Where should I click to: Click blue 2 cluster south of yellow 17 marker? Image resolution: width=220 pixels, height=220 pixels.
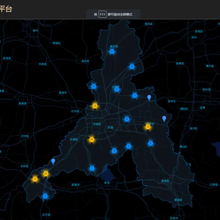[x=45, y=196]
